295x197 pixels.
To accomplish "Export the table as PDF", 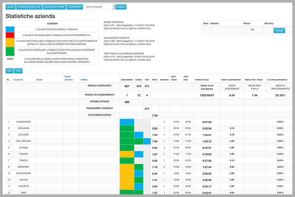I will pyautogui.click(x=18, y=71).
